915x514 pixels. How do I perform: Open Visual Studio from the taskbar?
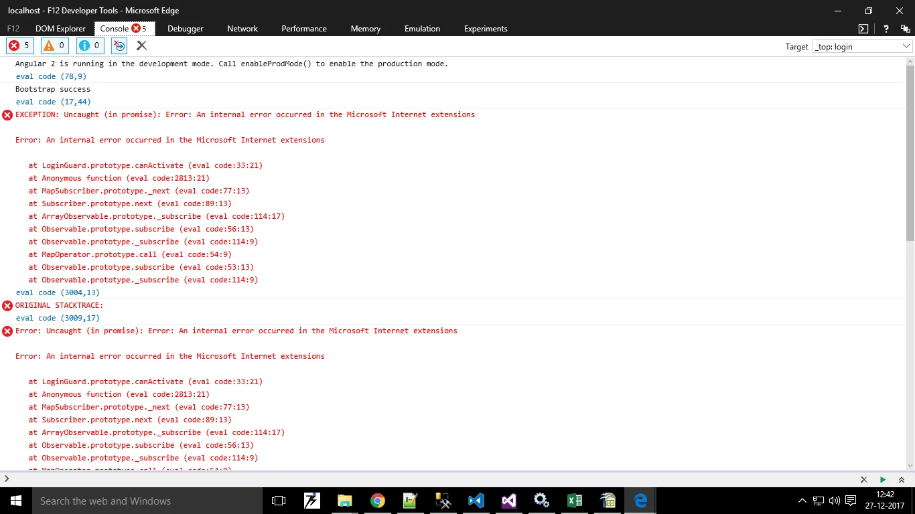tap(508, 501)
